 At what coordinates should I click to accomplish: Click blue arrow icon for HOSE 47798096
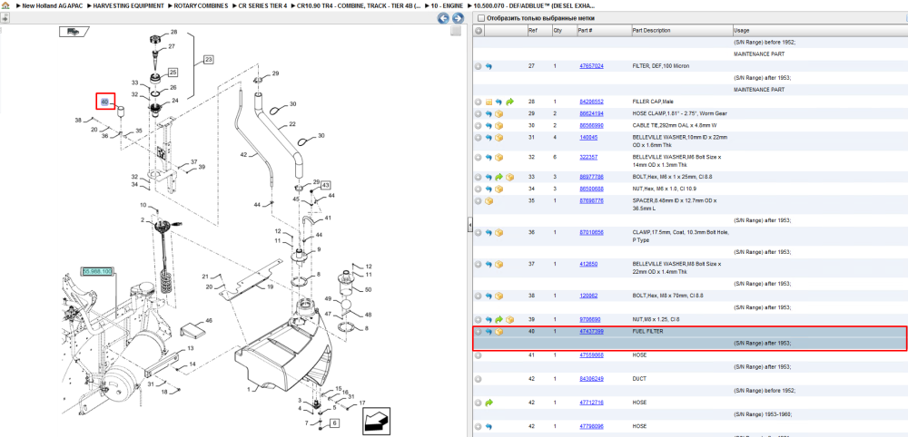click(x=489, y=427)
